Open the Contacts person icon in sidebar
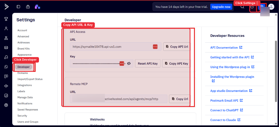The width and height of the screenshot is (279, 127). coord(6,29)
